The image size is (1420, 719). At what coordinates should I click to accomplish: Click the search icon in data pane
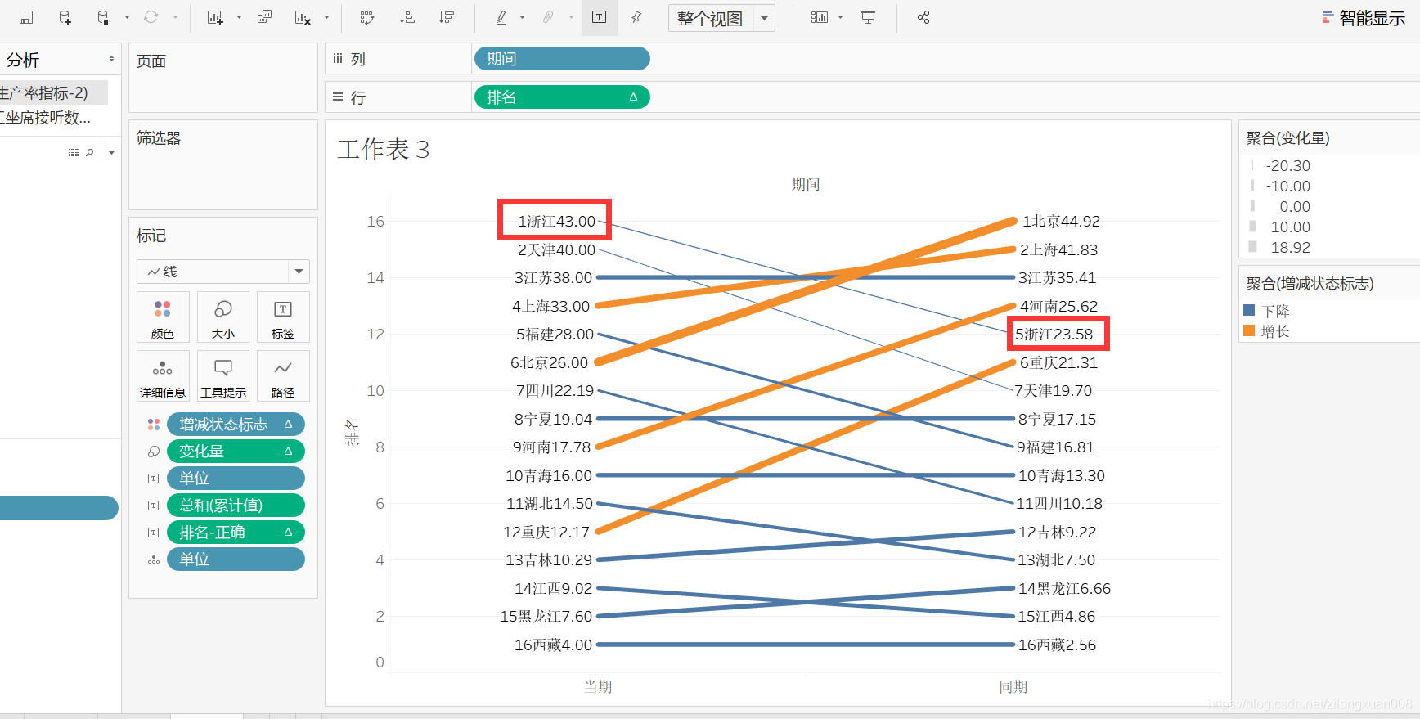coord(90,152)
